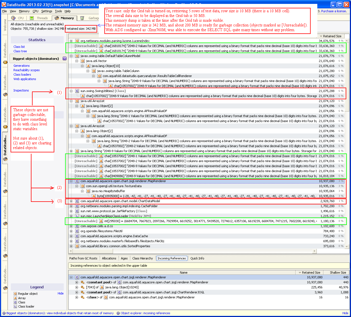The image size is (351, 317).
Task: Expand the ChartDataModel node
Action: coord(71,201)
